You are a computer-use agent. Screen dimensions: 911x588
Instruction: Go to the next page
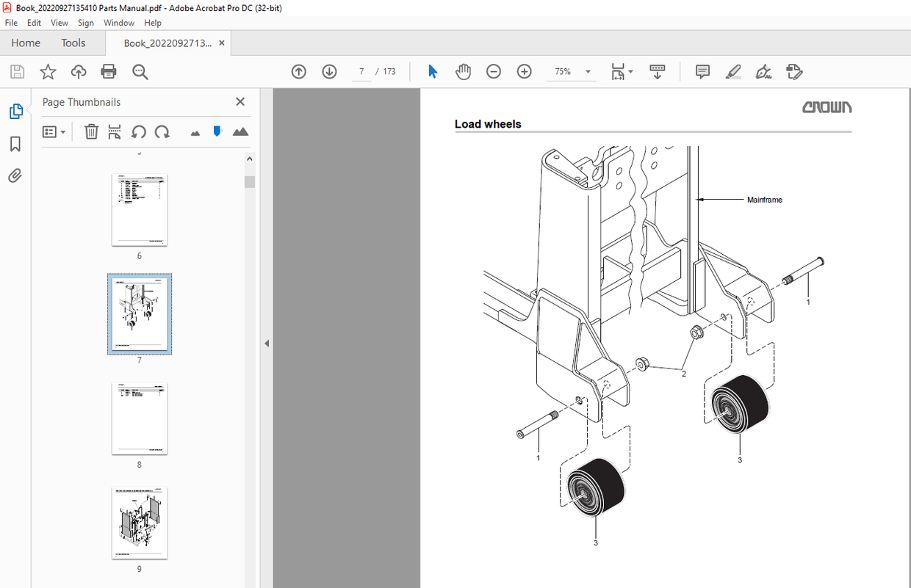click(329, 71)
